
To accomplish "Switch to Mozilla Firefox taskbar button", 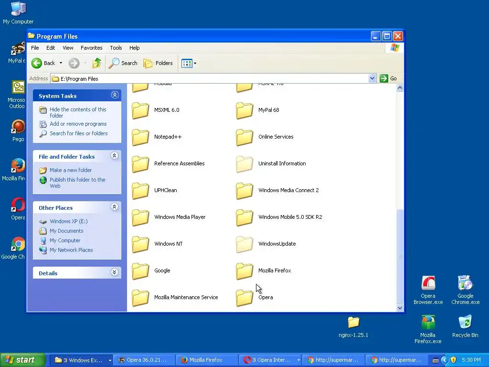I will [206, 360].
